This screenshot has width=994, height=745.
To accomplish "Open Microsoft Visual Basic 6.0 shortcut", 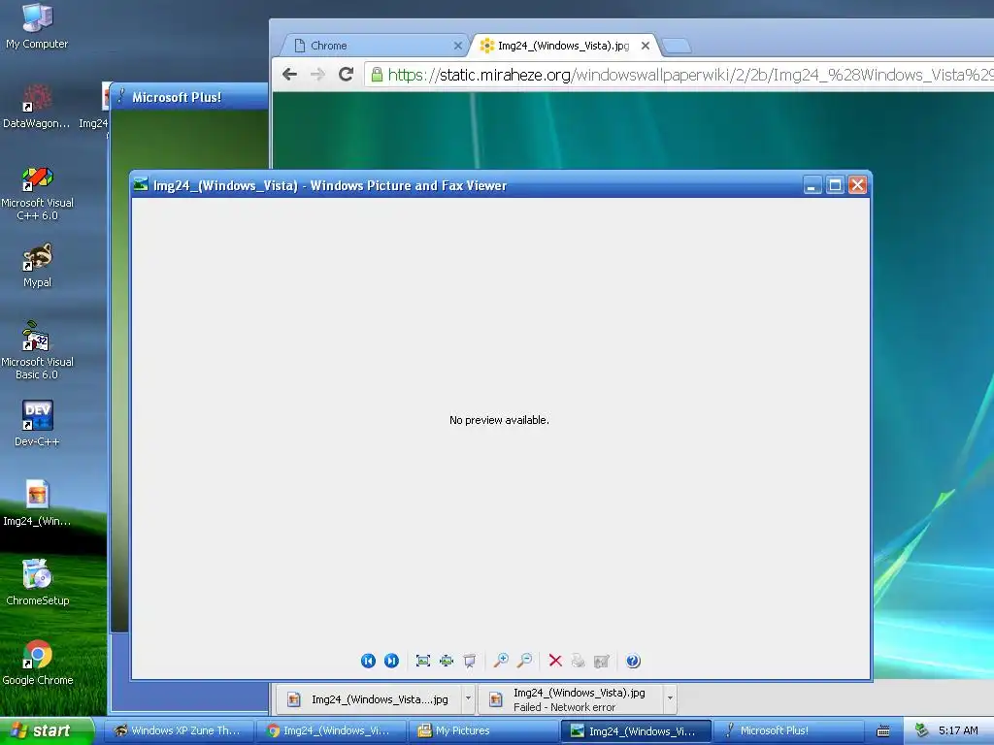I will (x=37, y=350).
